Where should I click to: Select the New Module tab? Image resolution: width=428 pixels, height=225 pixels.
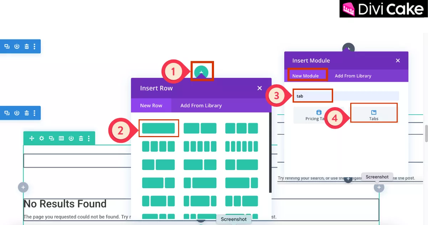pos(306,76)
